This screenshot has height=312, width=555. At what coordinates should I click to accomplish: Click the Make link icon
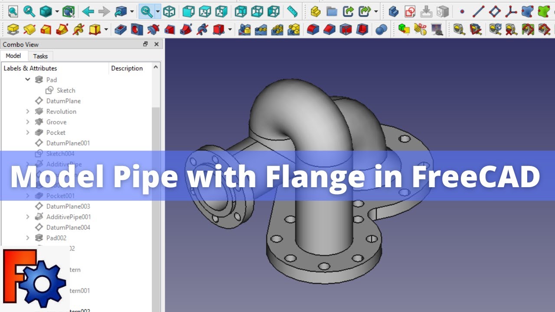coord(348,11)
